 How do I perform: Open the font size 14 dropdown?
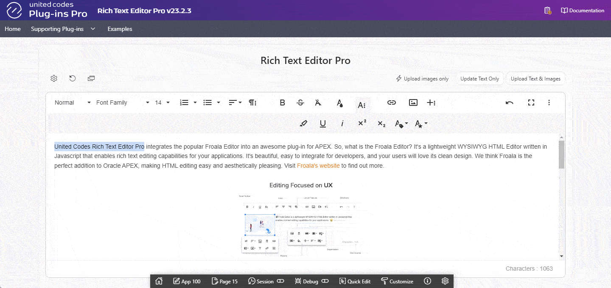point(162,102)
